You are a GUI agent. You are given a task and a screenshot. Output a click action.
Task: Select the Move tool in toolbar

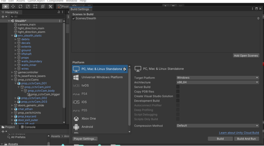[13, 7]
